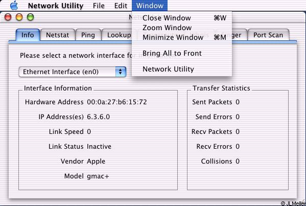
Task: Click the Recv Errors label
Action: pyautogui.click(x=214, y=146)
